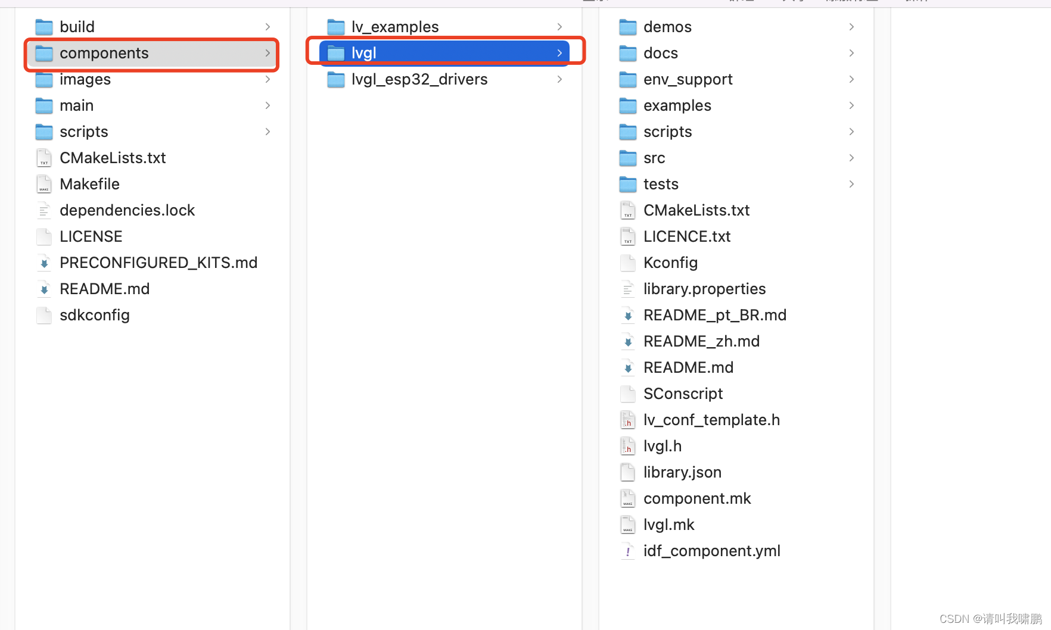Select lv_examples folder icon
The image size is (1051, 630).
tap(336, 27)
